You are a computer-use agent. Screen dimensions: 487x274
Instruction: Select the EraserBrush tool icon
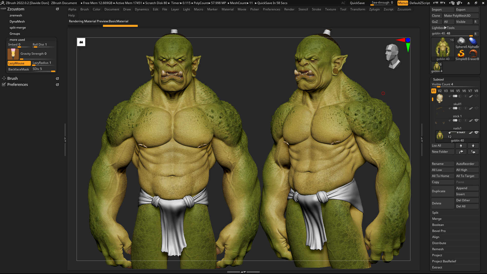pos(473,54)
